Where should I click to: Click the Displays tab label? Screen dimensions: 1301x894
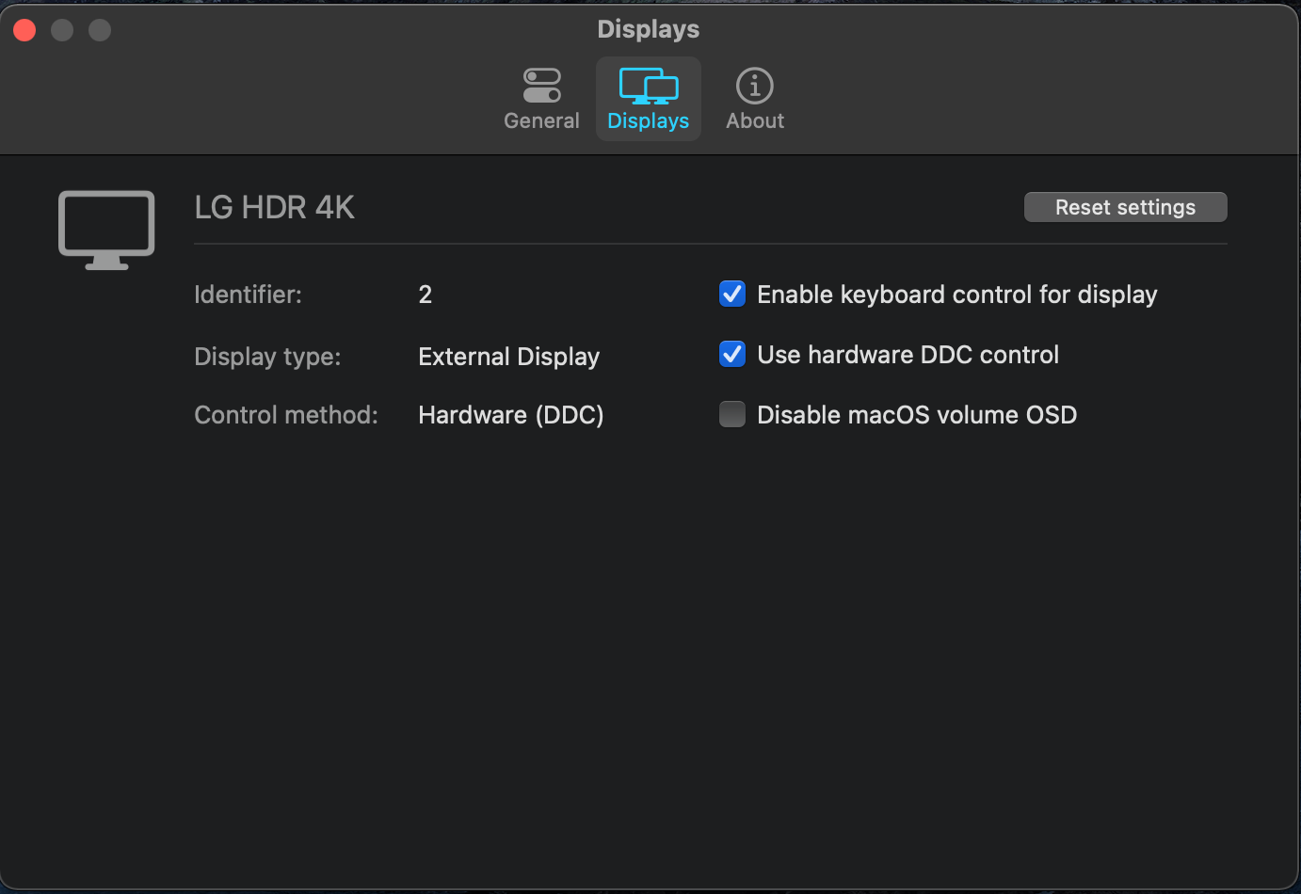click(x=648, y=120)
